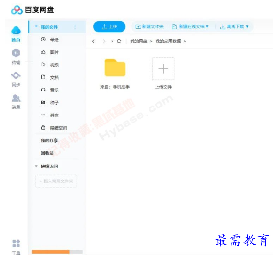The height and width of the screenshot is (255, 273).
Task: Open the 传输 transfer icon
Action: coord(16,53)
